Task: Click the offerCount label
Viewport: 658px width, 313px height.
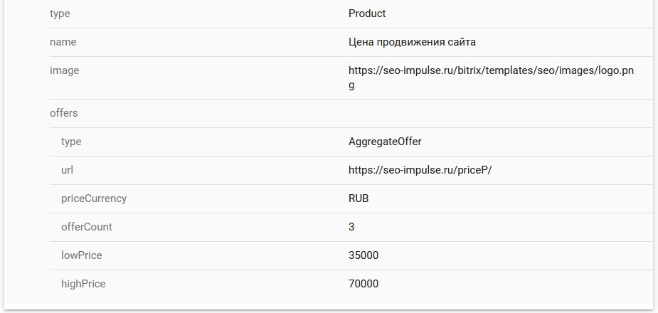Action: [87, 227]
